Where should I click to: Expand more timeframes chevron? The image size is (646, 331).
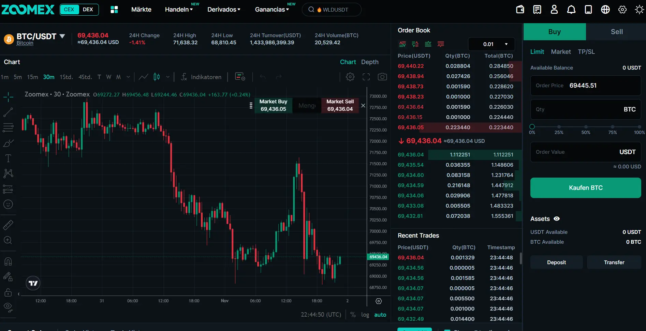coord(128,77)
